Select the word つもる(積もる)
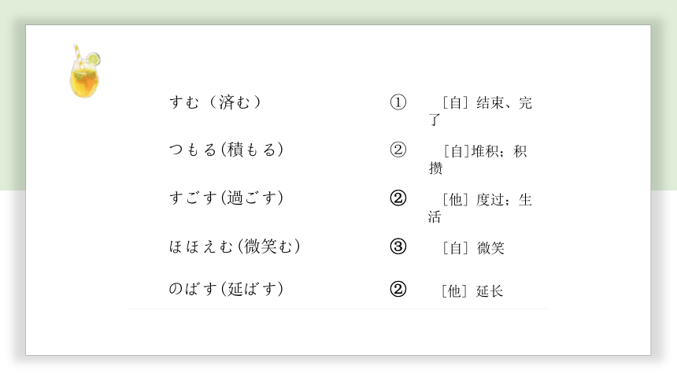This screenshot has height=381, width=677. pos(226,150)
